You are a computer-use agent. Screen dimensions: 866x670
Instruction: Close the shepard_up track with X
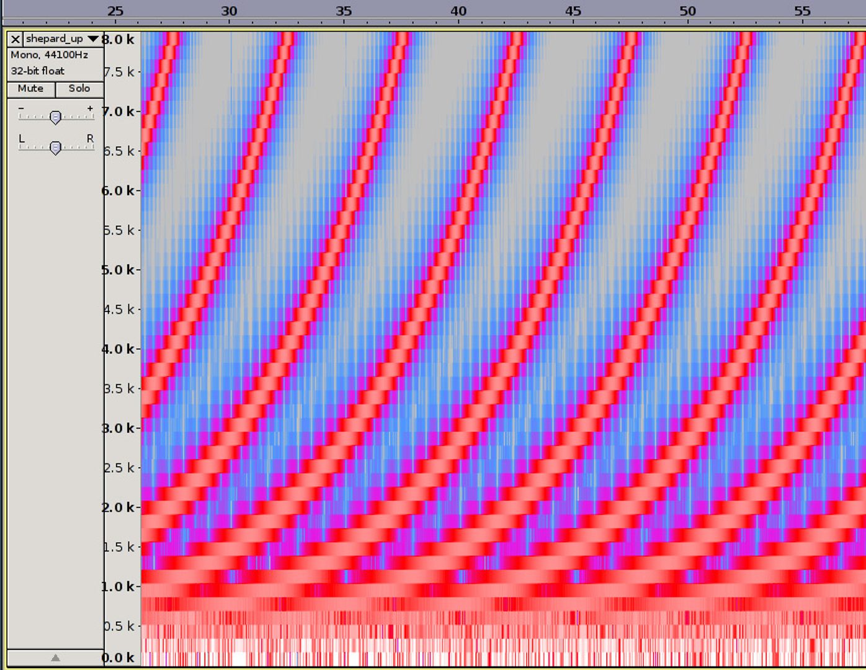[x=16, y=39]
